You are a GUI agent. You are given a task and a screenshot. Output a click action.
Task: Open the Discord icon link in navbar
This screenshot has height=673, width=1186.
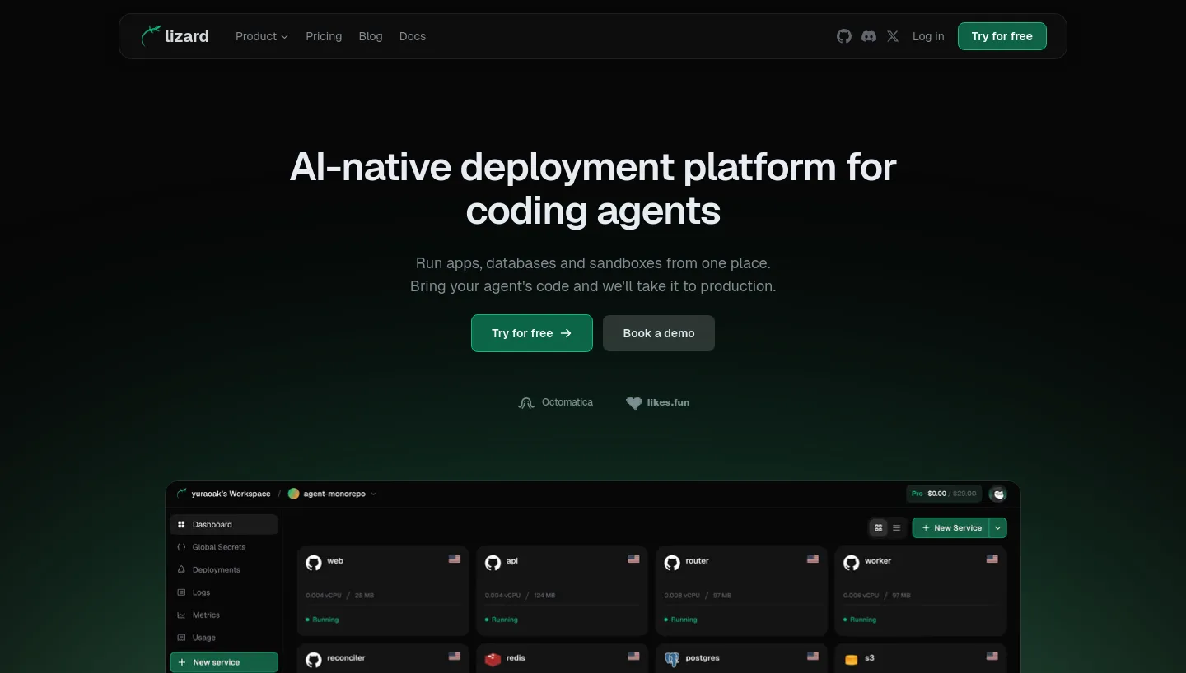pyautogui.click(x=869, y=36)
